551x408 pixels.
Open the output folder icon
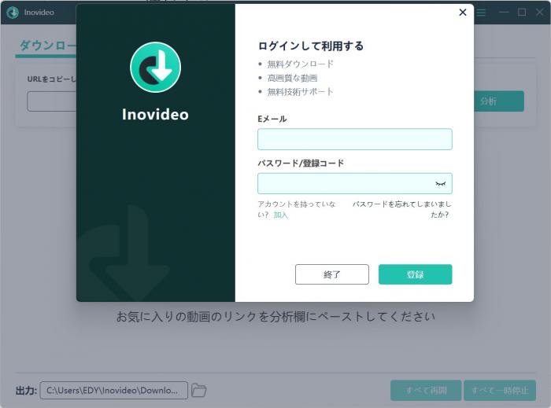tap(198, 390)
